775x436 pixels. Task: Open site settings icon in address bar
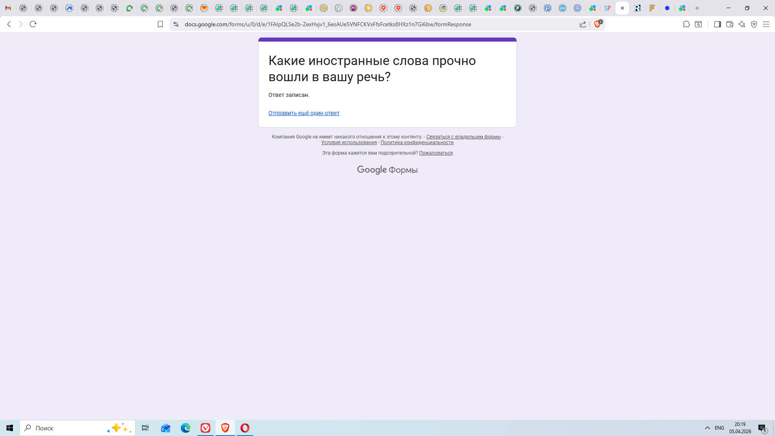tap(176, 24)
